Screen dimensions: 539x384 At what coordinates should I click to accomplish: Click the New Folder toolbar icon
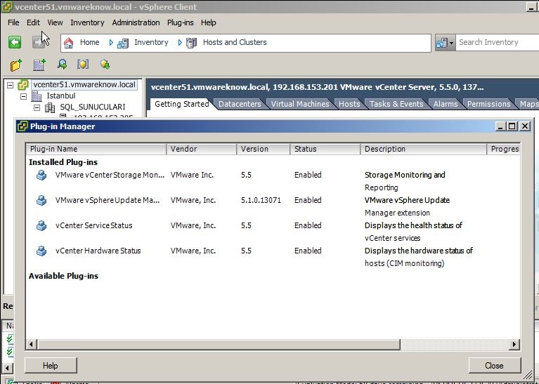tap(16, 65)
